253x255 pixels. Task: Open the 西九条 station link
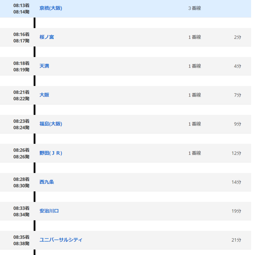47,182
